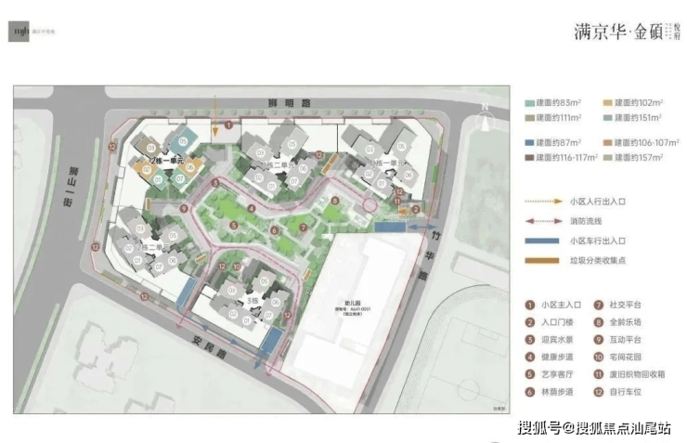Click the yellow dotted arrow beside 小区人行出入口
This screenshot has height=443, width=687.
(543, 202)
